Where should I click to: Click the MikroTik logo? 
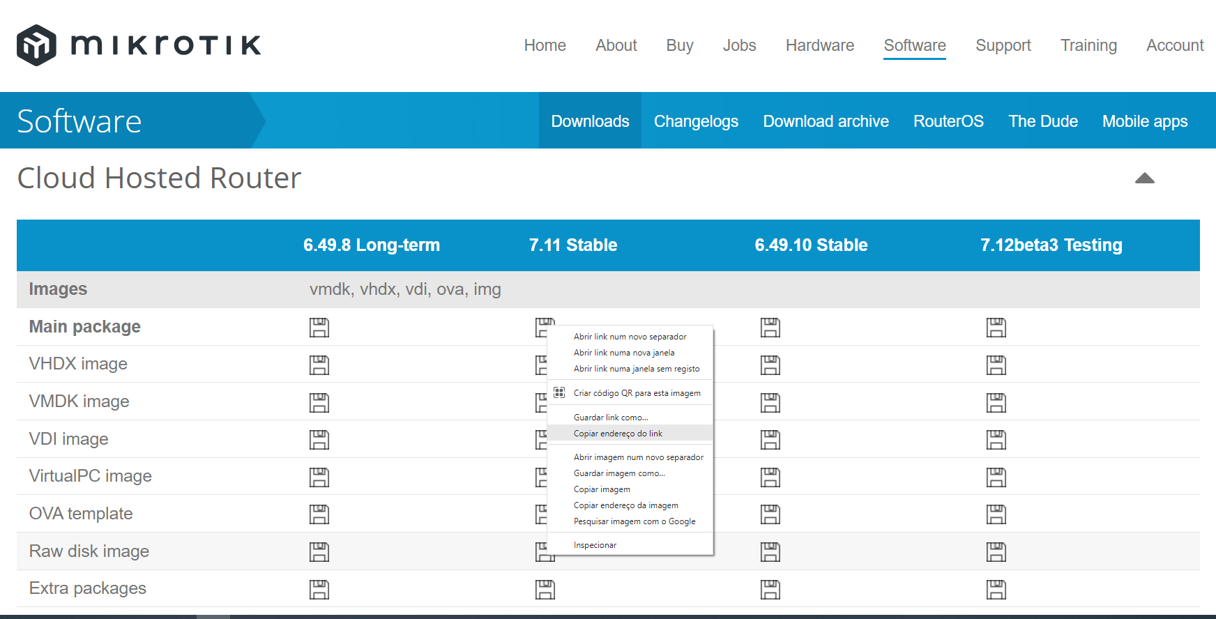139,45
